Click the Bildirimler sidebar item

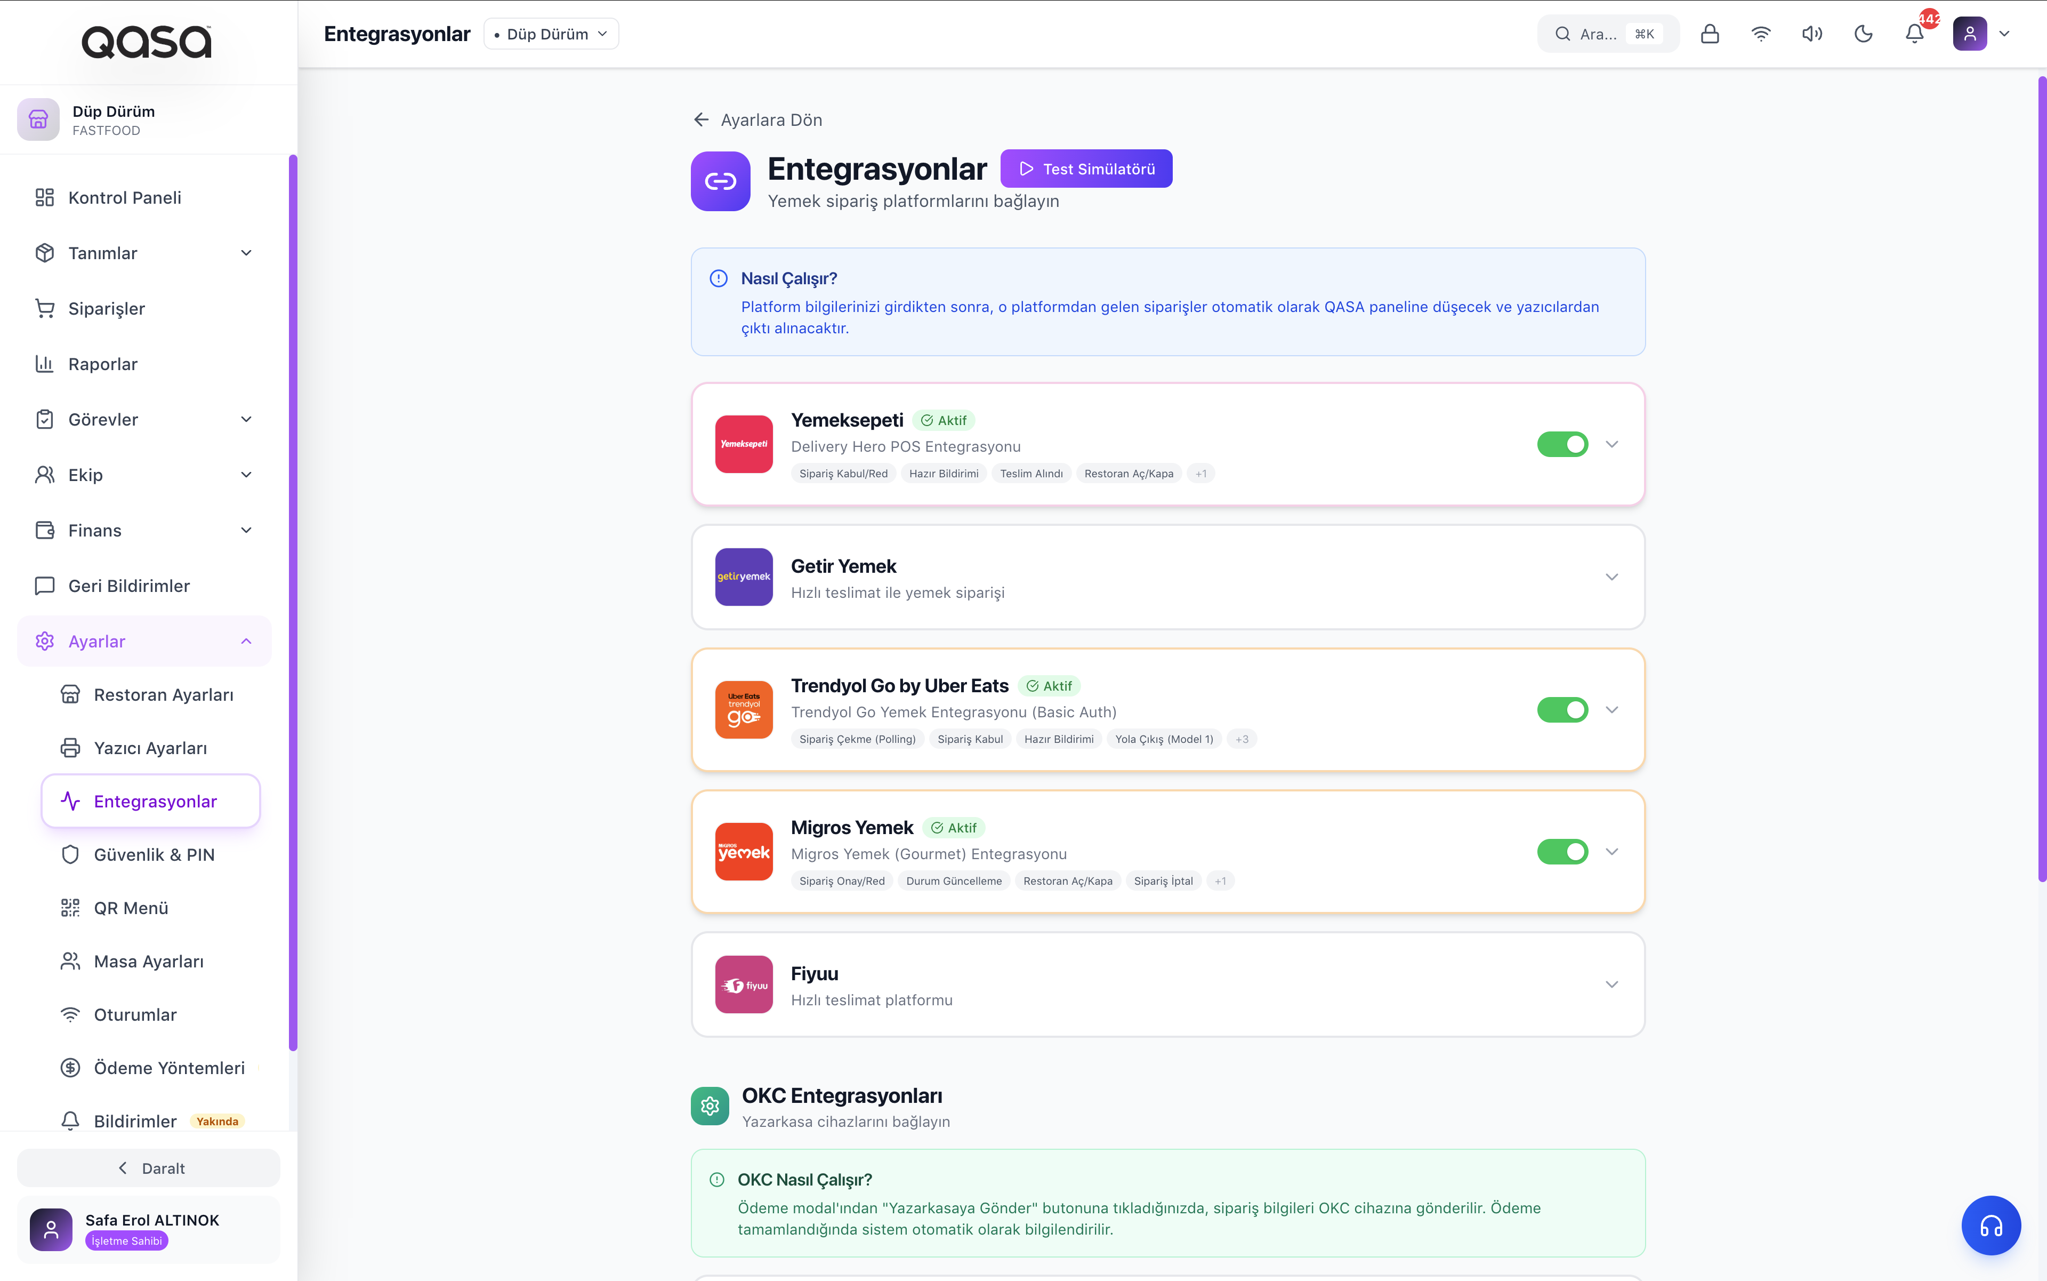(151, 1121)
